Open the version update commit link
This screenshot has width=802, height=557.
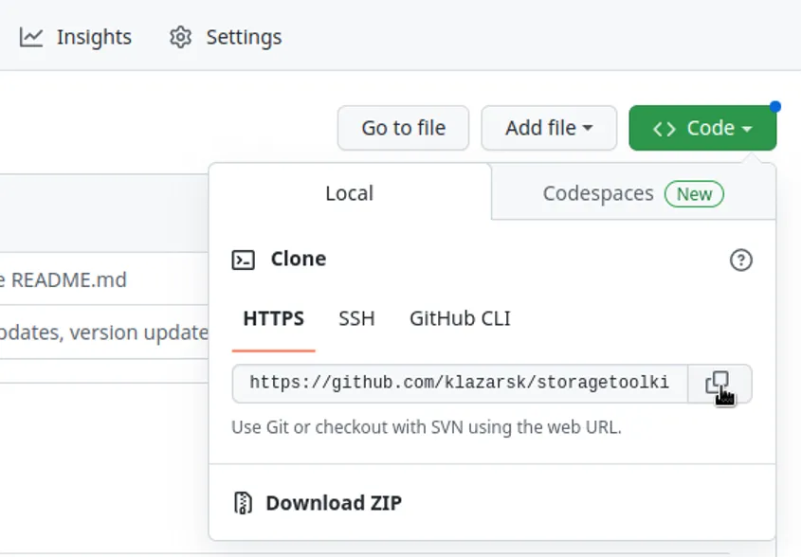pos(104,332)
